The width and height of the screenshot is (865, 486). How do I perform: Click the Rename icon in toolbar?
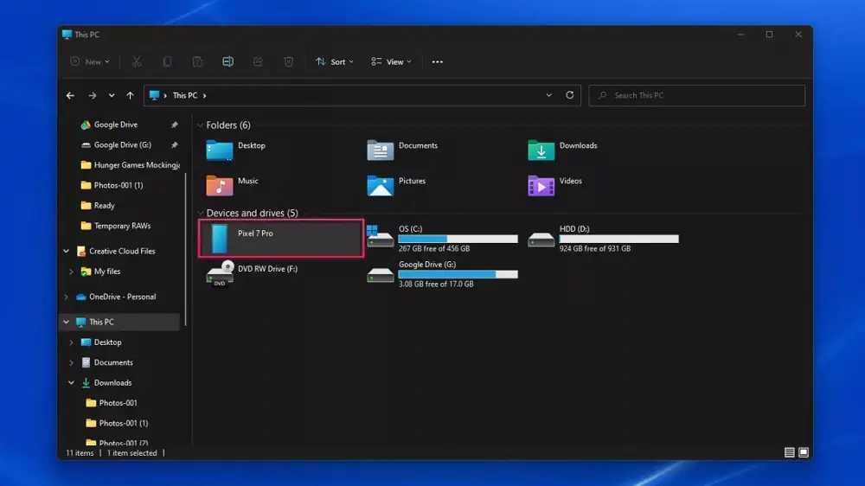coord(227,62)
